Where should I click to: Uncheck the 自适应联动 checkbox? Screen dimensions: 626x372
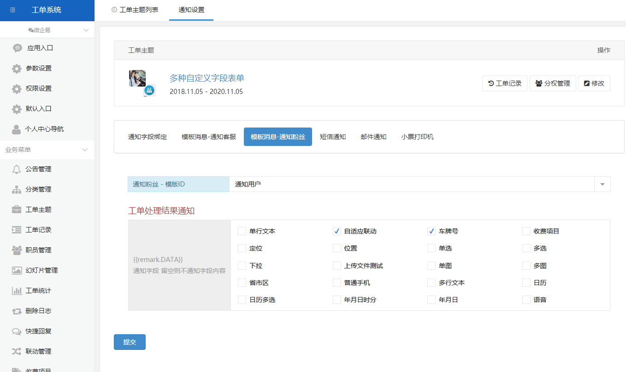click(x=337, y=231)
